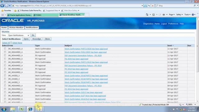Go back with the browser Back arrow
This screenshot has width=199, height=112.
2,6
